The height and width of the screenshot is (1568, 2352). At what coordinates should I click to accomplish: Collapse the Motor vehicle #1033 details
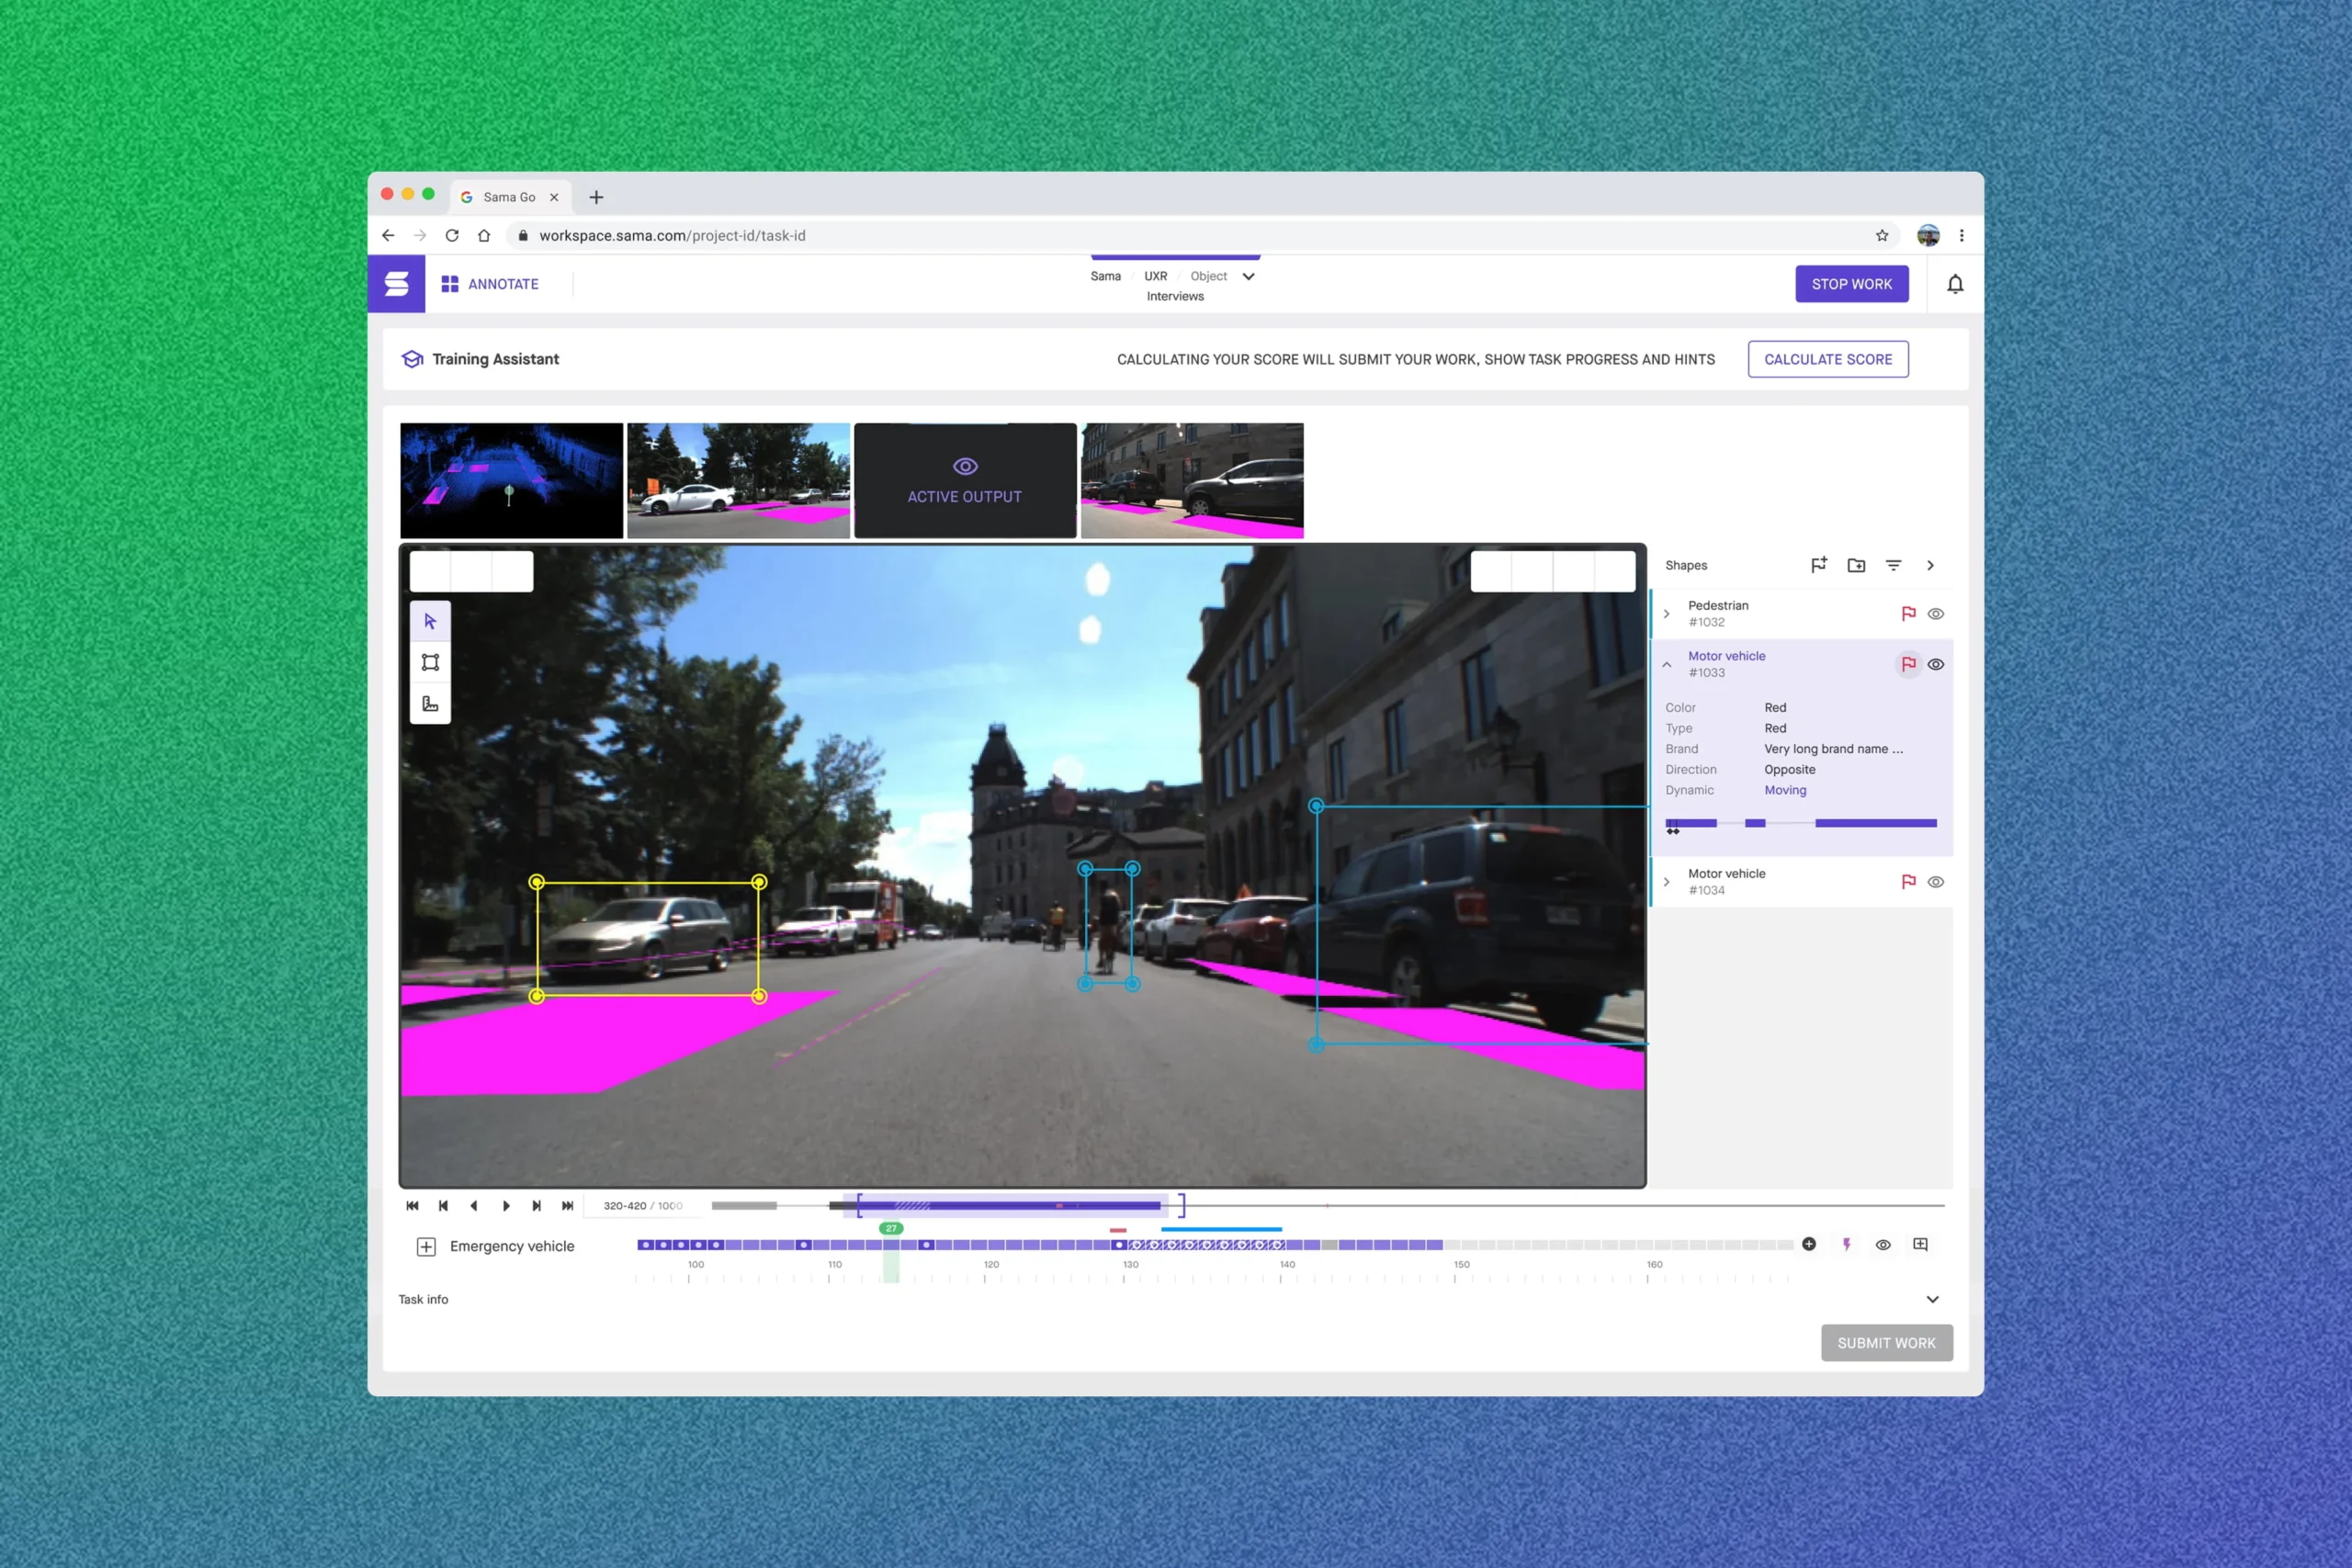click(x=1667, y=664)
